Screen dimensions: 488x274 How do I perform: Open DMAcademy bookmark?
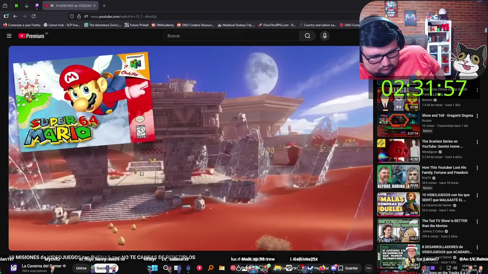162,25
